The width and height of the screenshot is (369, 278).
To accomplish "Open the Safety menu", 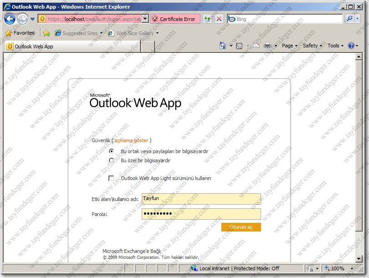I will tap(313, 46).
